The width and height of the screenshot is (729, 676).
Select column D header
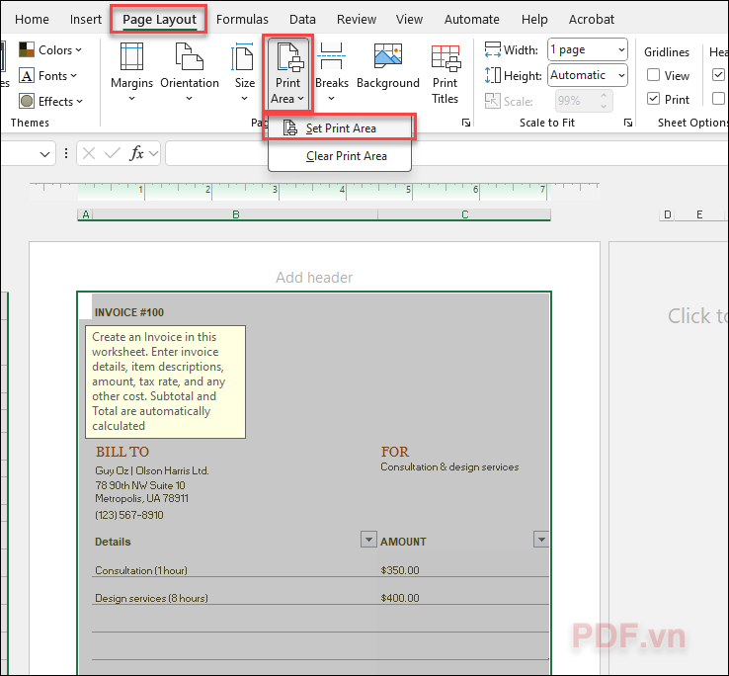668,214
